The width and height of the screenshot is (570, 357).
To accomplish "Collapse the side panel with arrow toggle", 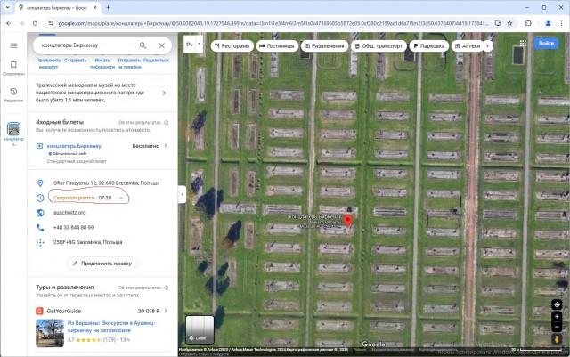I will coord(182,194).
